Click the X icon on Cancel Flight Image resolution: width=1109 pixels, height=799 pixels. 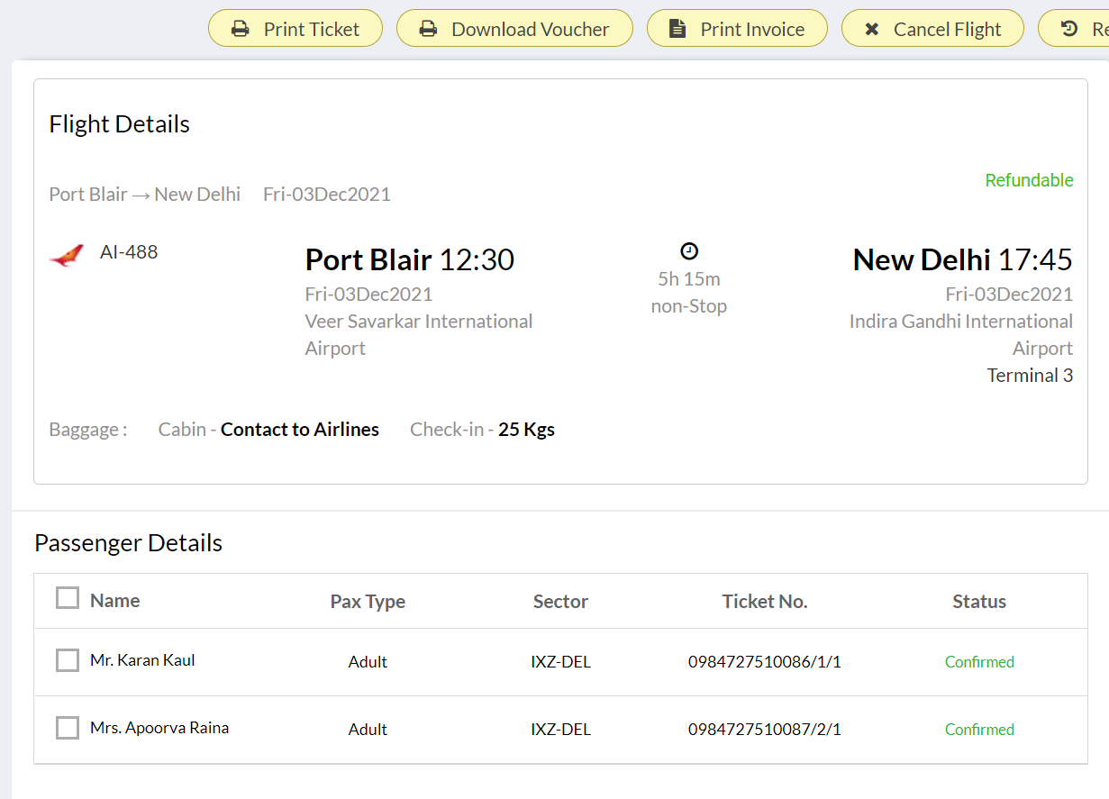coord(871,29)
